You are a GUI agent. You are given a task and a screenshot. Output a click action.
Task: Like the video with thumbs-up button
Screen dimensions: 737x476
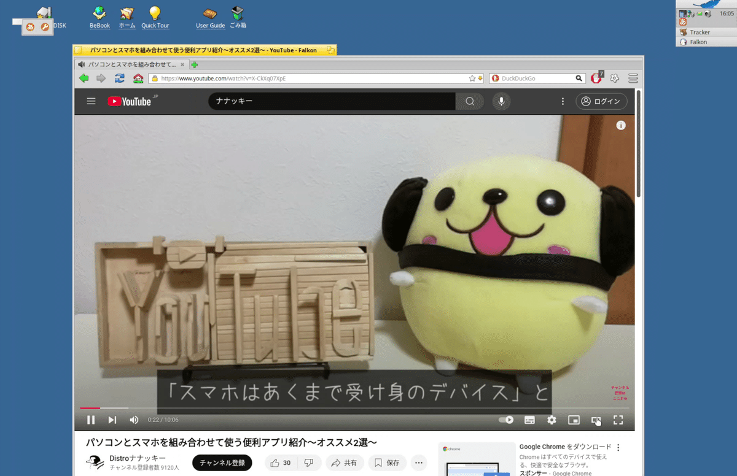pos(281,463)
